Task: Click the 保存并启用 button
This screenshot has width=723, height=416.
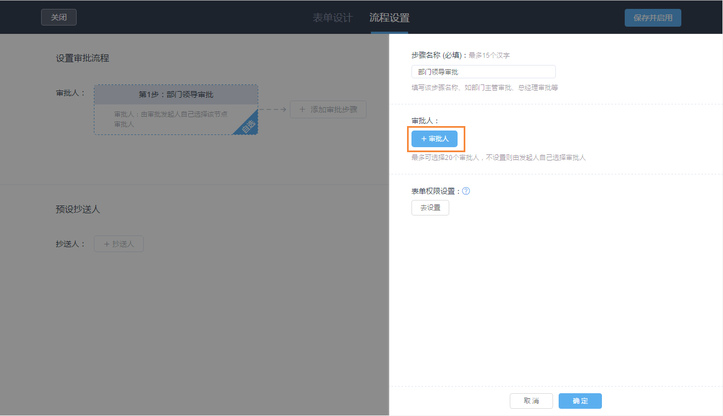Action: click(652, 17)
